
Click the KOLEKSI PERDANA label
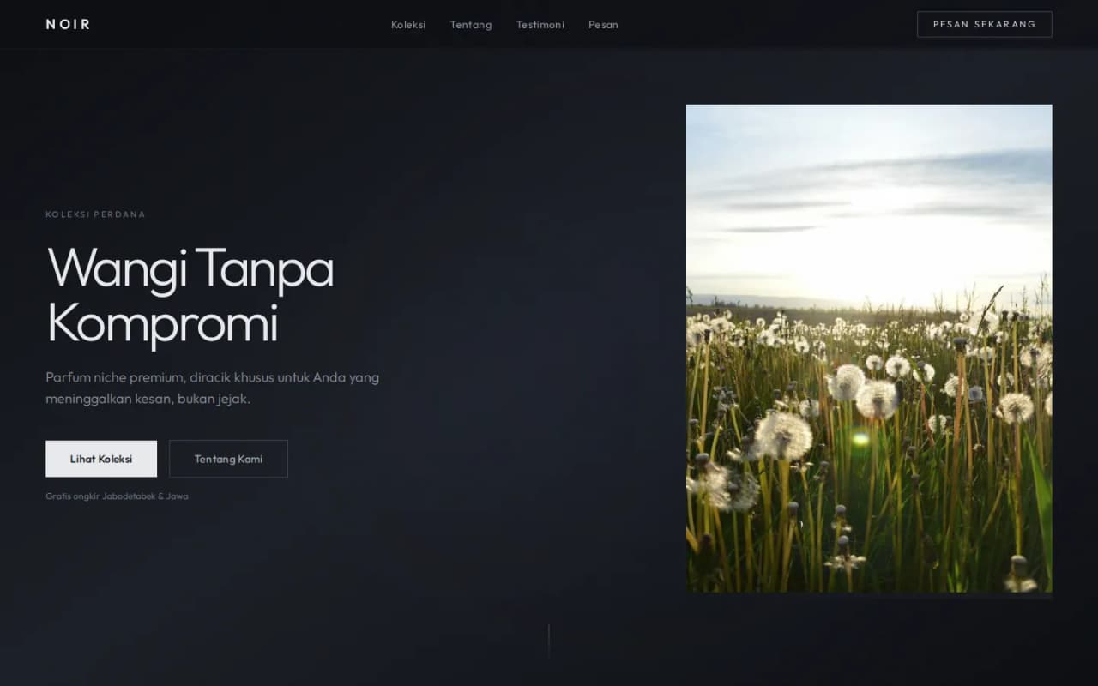tap(95, 214)
